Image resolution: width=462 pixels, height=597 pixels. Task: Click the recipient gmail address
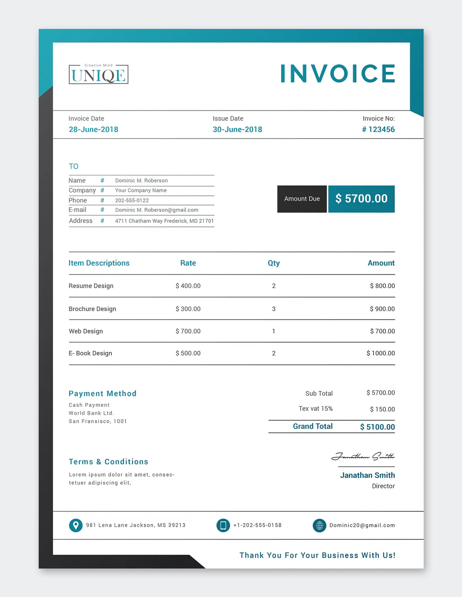click(157, 210)
